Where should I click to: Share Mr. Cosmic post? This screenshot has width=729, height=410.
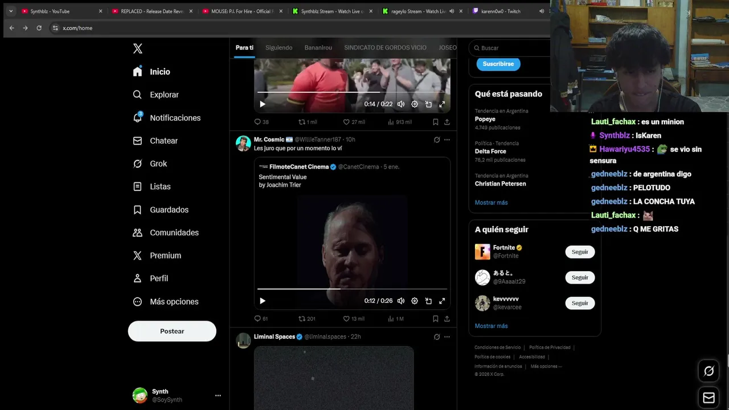pyautogui.click(x=447, y=319)
